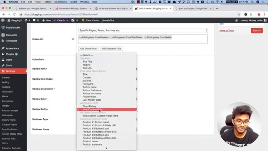Open Users in the sidebar

[9, 60]
